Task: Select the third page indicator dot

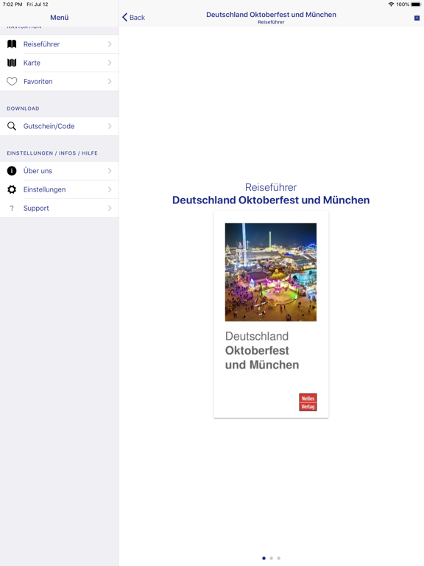Action: (279, 558)
